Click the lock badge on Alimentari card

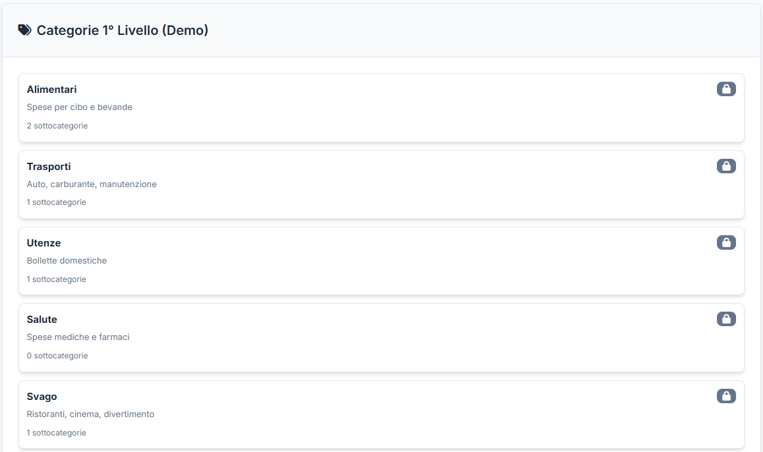click(726, 89)
